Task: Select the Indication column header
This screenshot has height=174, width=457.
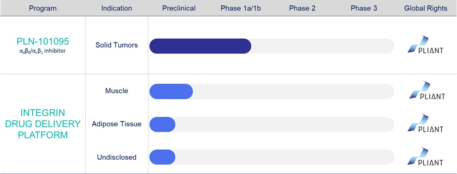Action: [x=116, y=8]
